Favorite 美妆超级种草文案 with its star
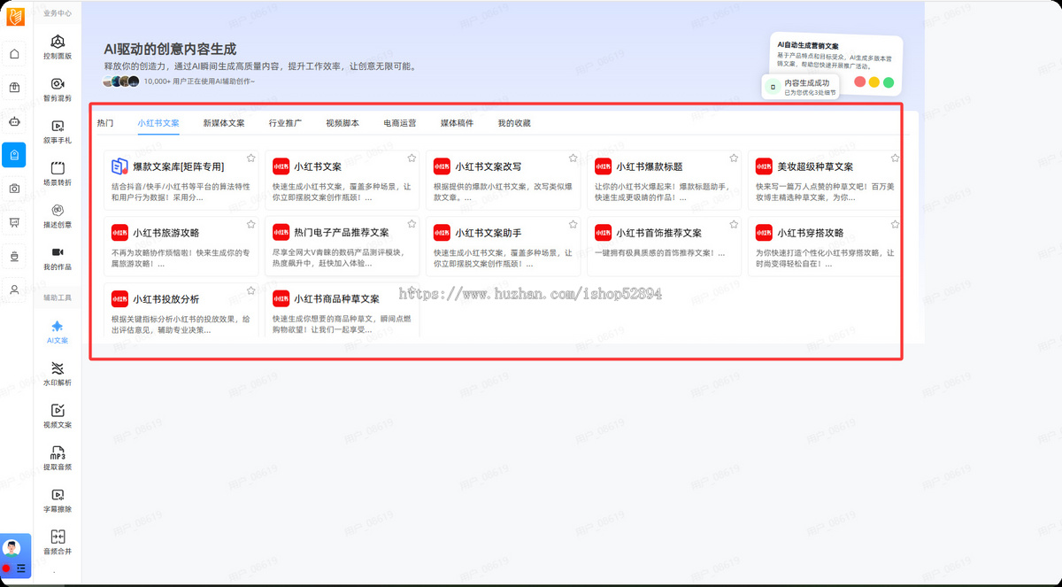The height and width of the screenshot is (587, 1062). 895,158
